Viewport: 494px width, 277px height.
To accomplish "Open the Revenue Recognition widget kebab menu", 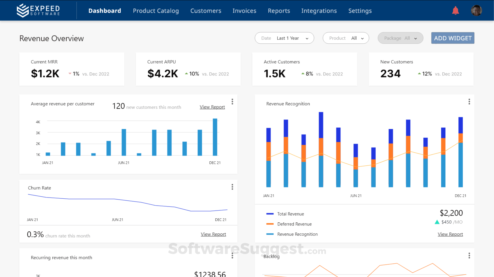I will (x=469, y=101).
